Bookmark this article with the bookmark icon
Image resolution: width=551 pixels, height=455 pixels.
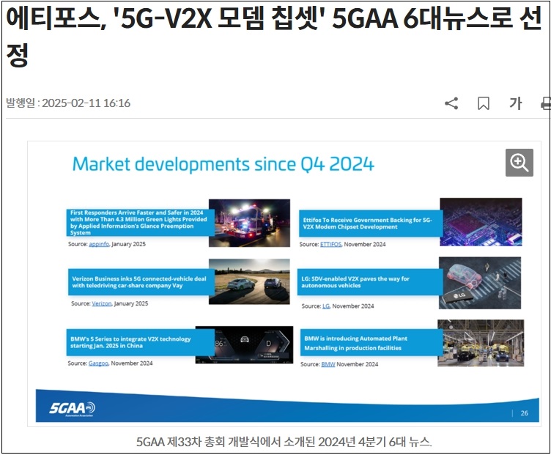(x=484, y=103)
